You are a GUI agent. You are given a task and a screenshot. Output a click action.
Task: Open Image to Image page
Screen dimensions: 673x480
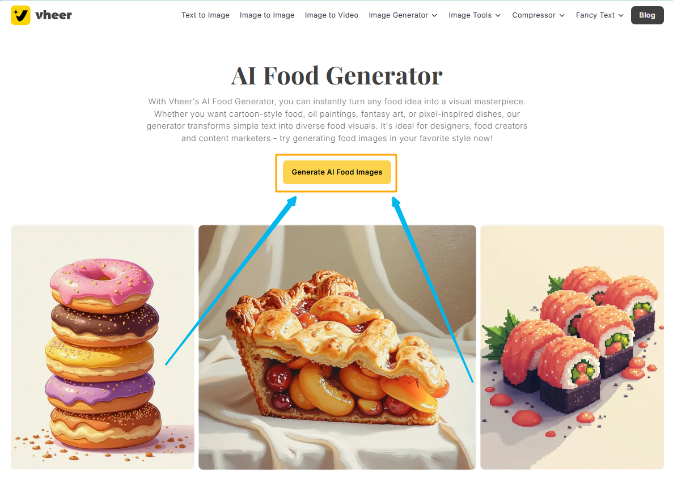click(x=267, y=15)
